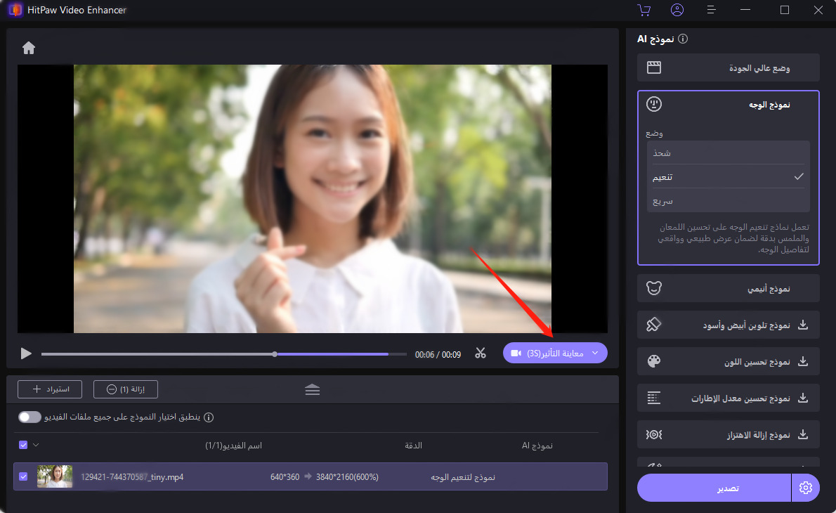Click the Import (استيراد) button
This screenshot has height=513, width=836.
click(49, 389)
